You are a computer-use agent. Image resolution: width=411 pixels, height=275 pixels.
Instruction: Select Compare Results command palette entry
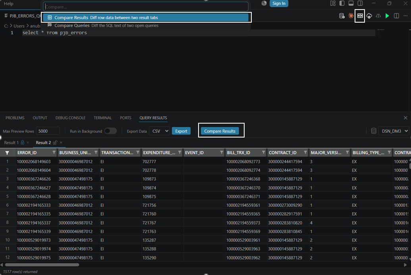tap(146, 17)
